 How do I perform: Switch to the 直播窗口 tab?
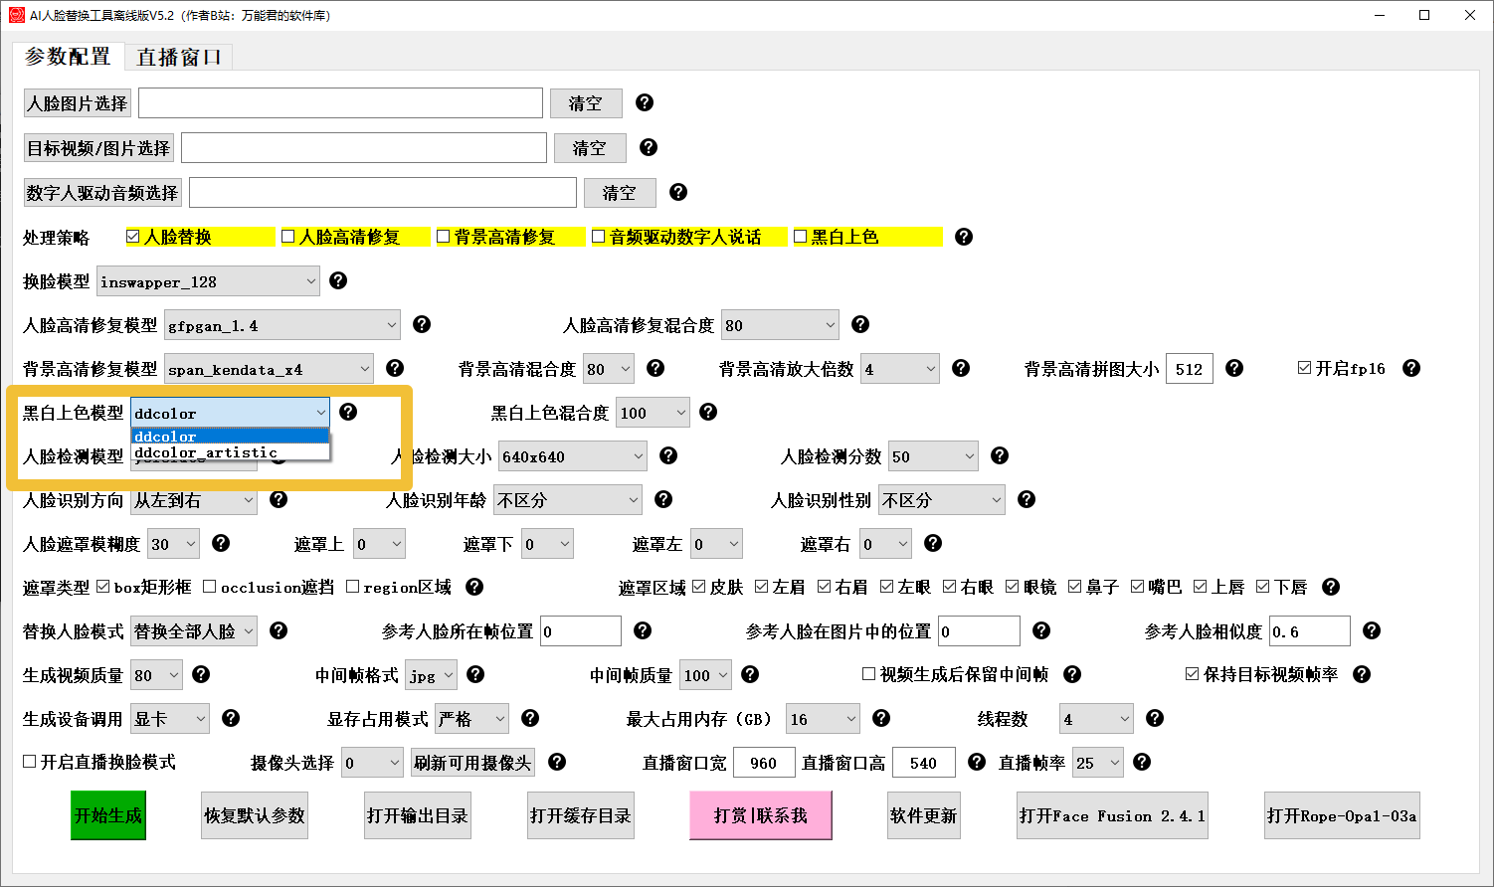click(x=179, y=58)
